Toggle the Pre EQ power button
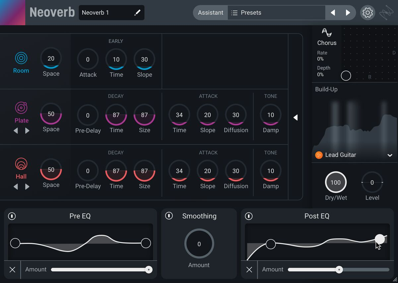The image size is (398, 283). pyautogui.click(x=12, y=216)
